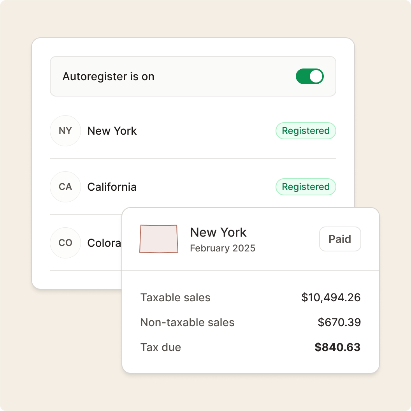411x411 pixels.
Task: Click the Registered badge for New York
Action: (306, 131)
